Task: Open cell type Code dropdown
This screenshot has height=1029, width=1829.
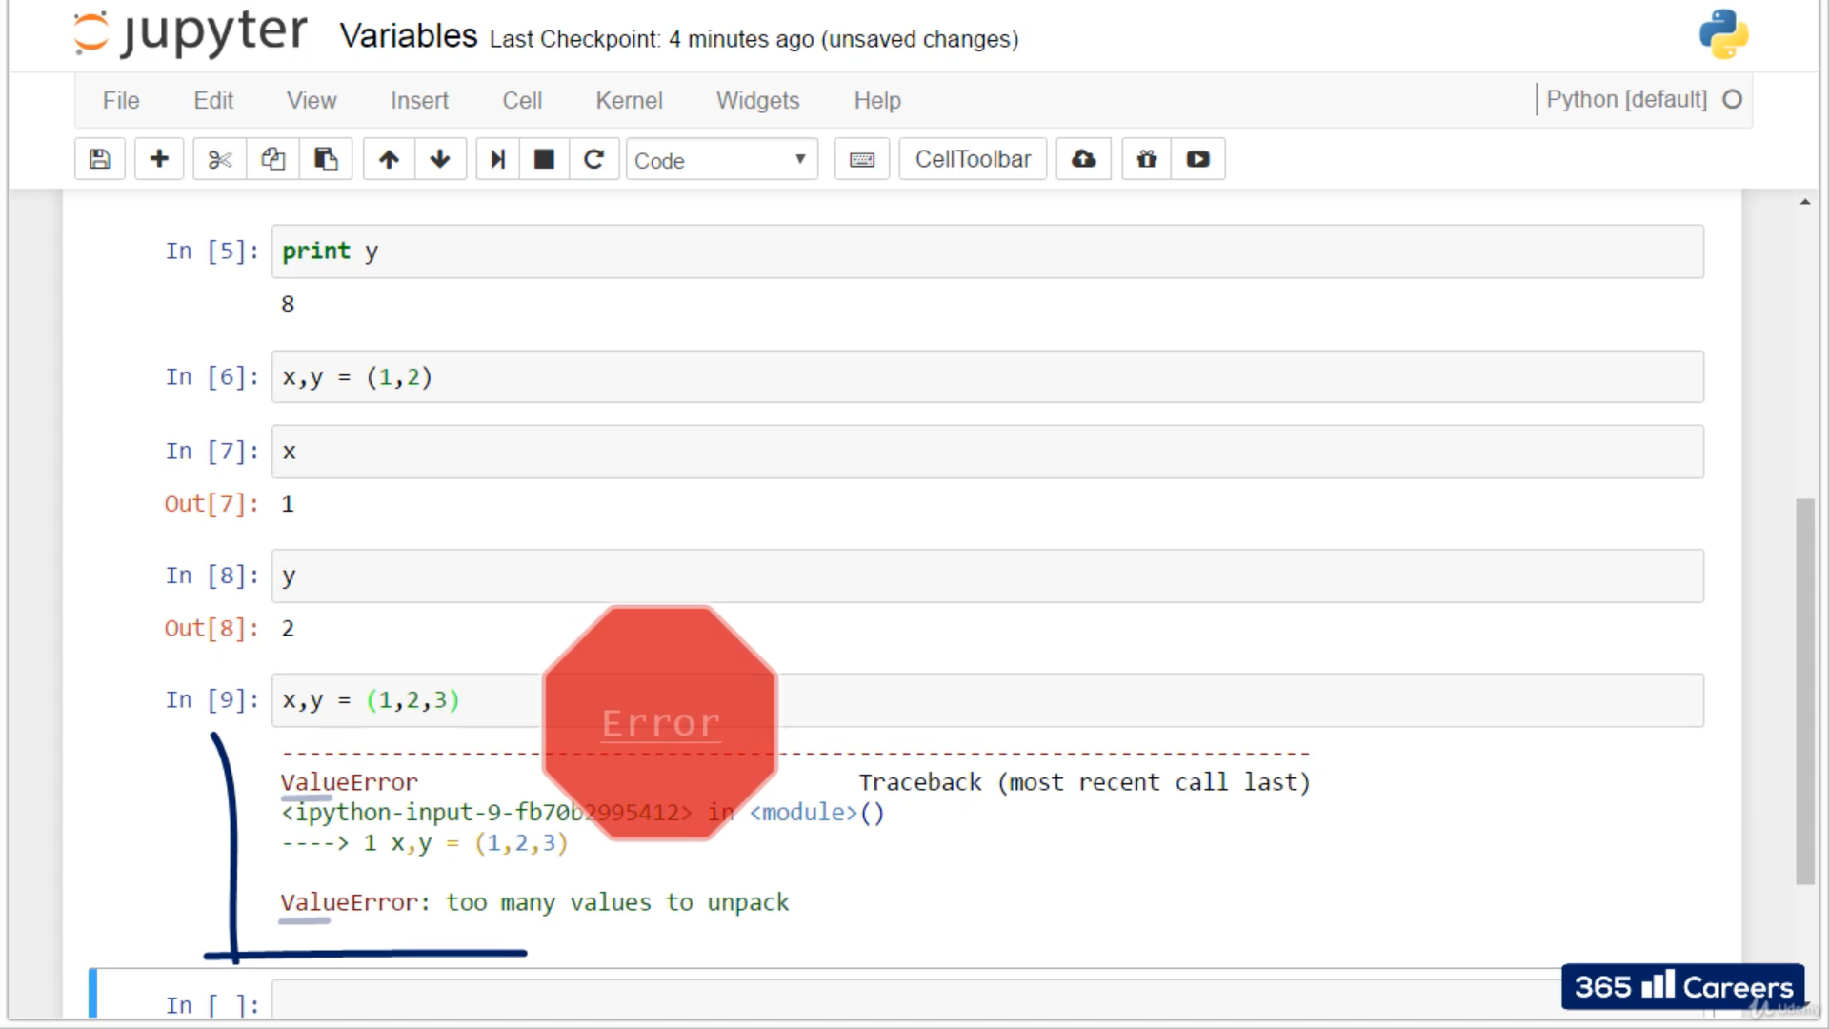Action: click(721, 160)
